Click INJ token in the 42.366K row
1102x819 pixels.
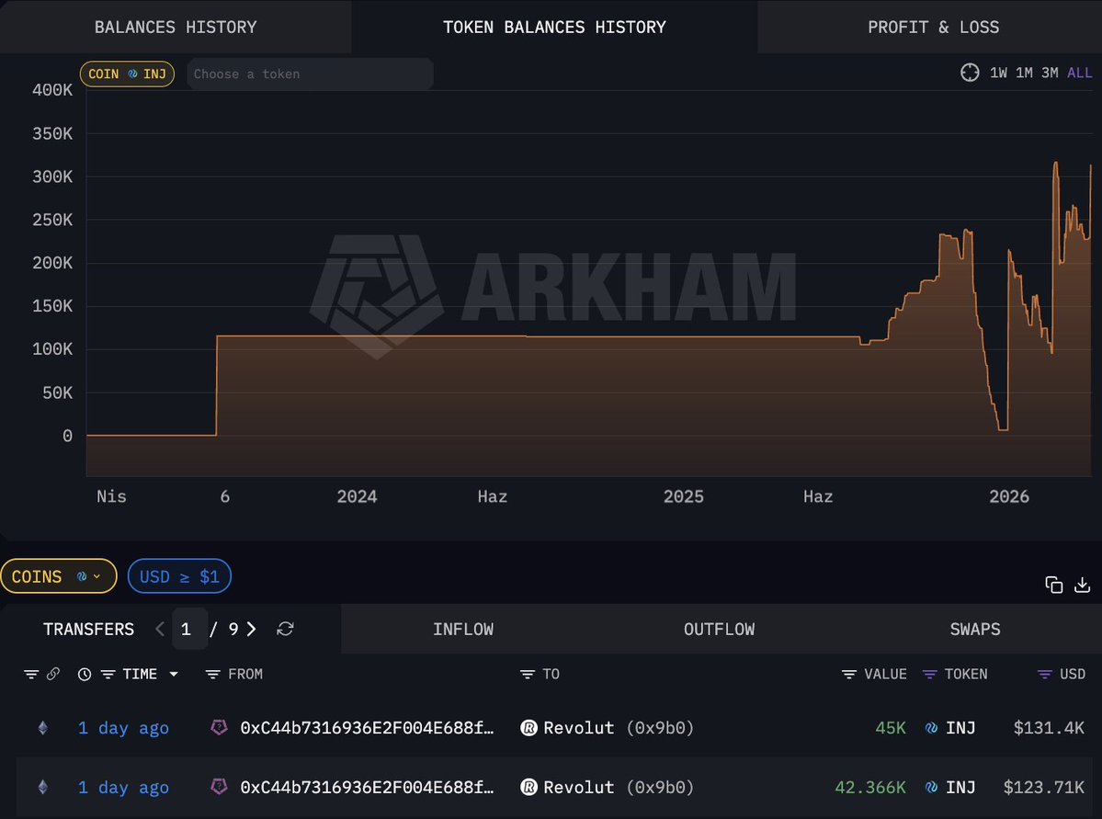pyautogui.click(x=950, y=787)
